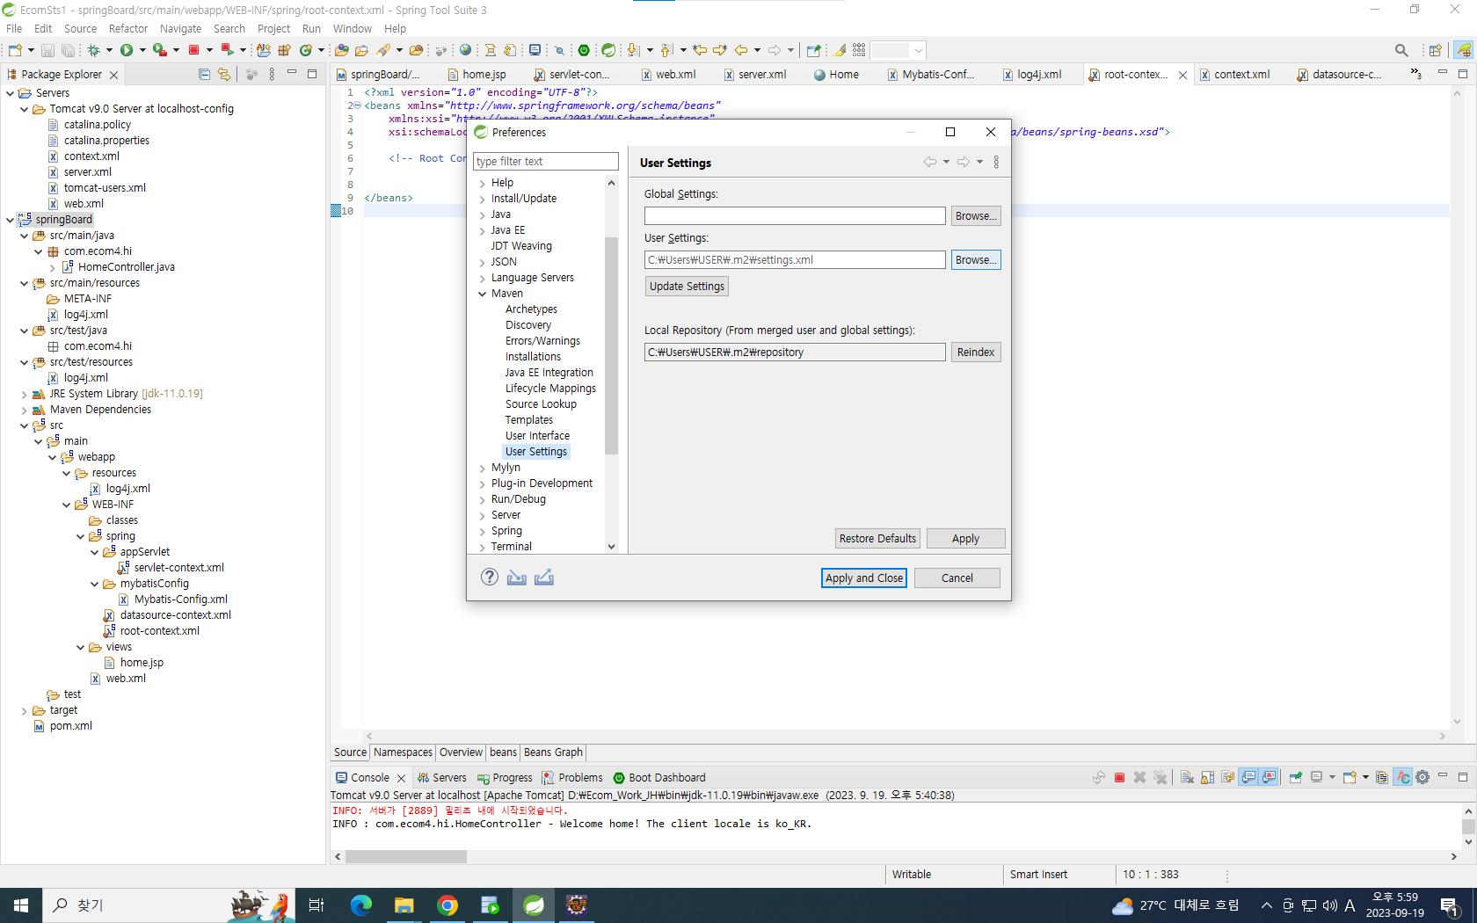The image size is (1477, 923).
Task: Click Help question mark in Preferences
Action: tap(490, 577)
